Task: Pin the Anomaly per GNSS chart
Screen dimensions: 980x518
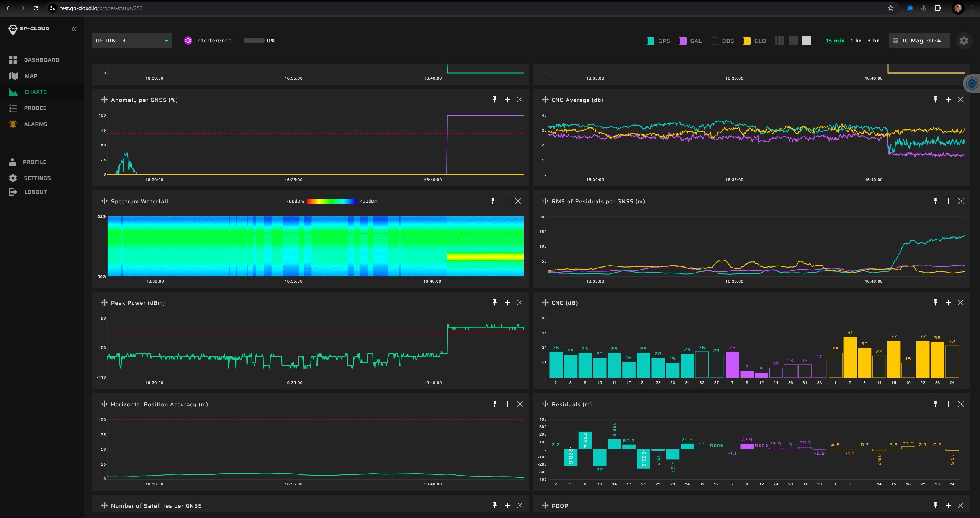Action: click(x=494, y=100)
